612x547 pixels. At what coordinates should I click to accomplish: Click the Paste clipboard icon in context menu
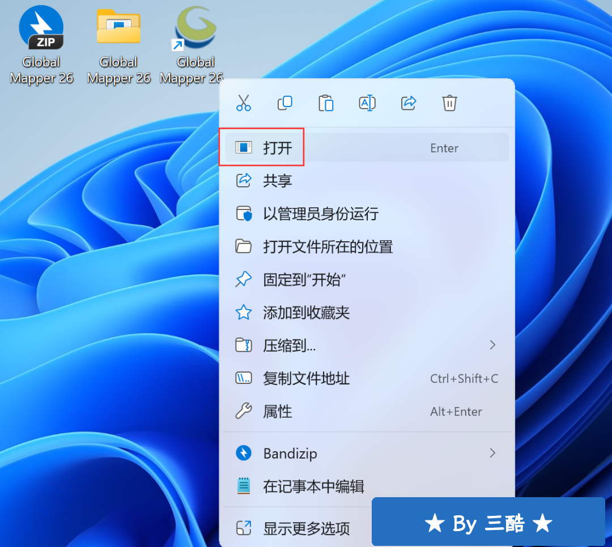click(x=326, y=103)
